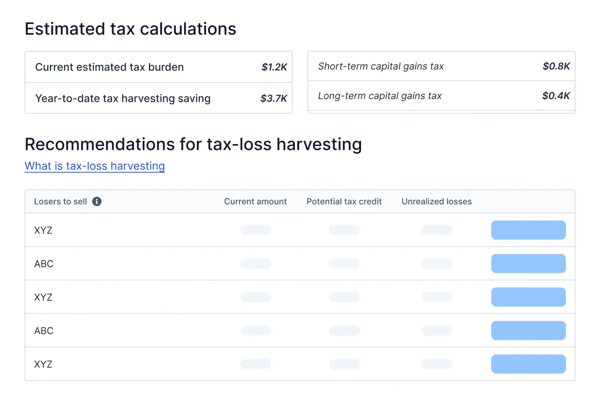
Task: Select the Year-to-date tax harvesting saving row
Action: [x=158, y=99]
